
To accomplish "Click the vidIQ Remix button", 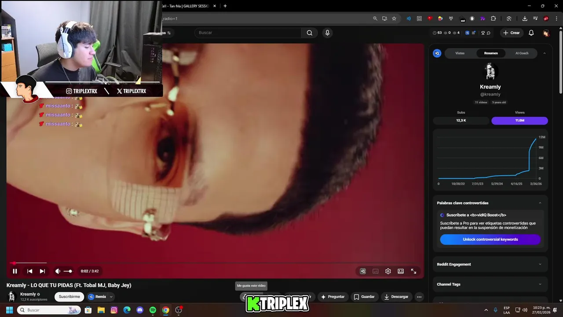I will (x=98, y=297).
